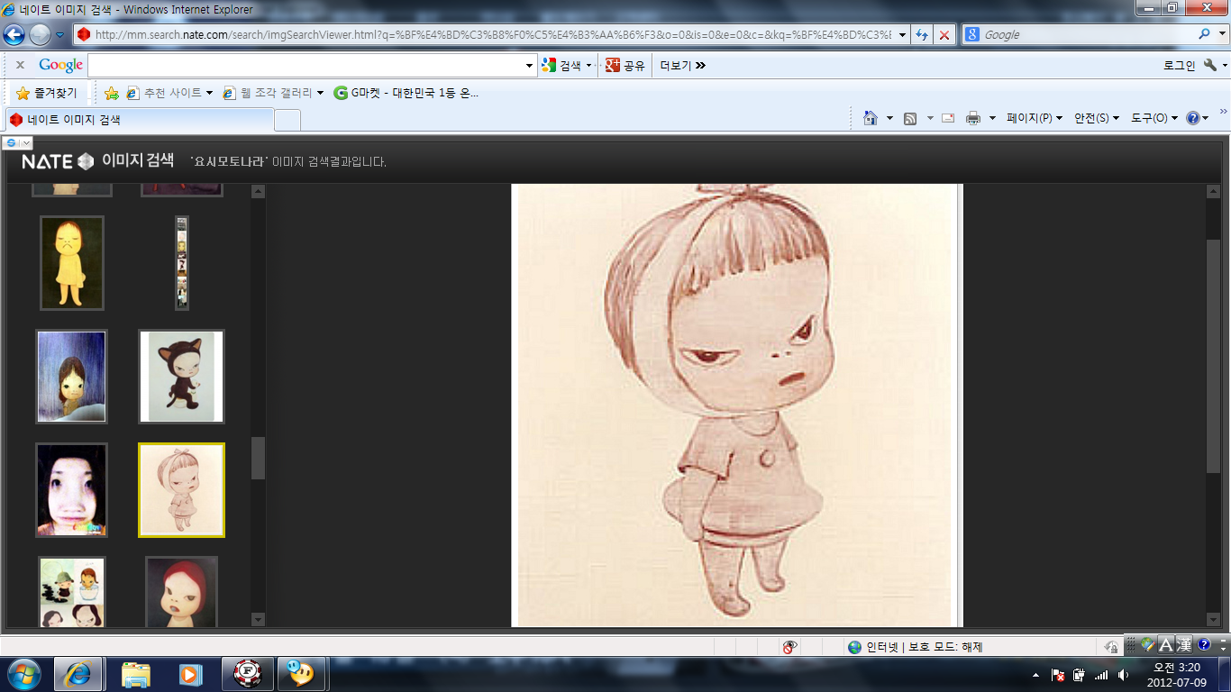The width and height of the screenshot is (1231, 692).
Task: Open the yellow girl painting thumbnail
Action: point(72,263)
